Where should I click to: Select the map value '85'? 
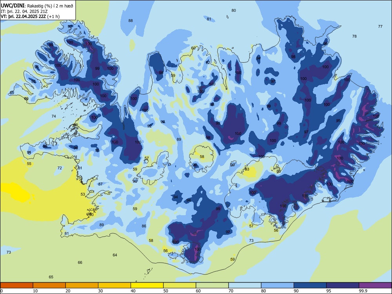click(12, 93)
